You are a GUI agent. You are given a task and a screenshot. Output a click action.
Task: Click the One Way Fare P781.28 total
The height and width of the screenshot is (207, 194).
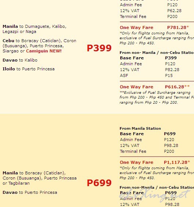coord(154,27)
